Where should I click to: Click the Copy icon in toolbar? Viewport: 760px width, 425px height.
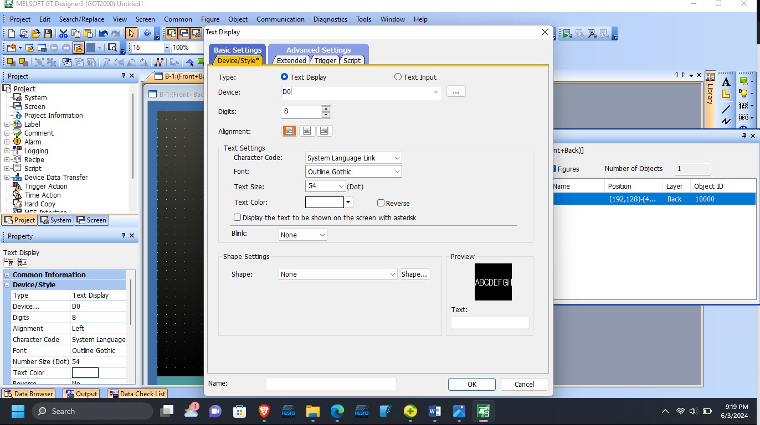(75, 34)
